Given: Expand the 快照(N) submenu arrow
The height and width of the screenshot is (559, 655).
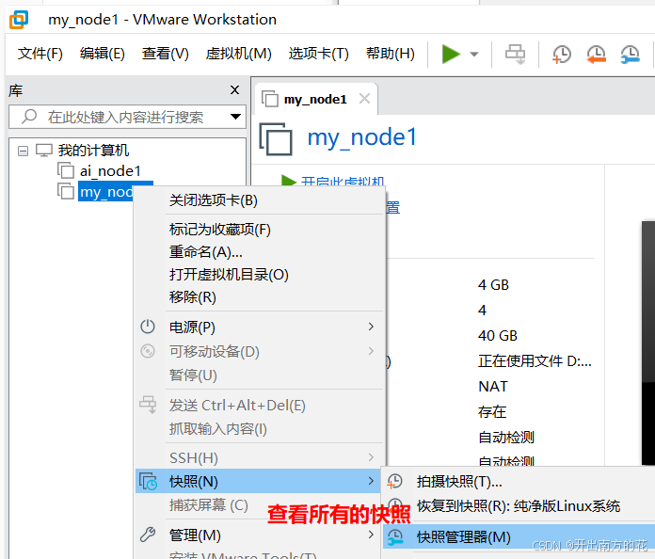Looking at the screenshot, I should click(371, 481).
